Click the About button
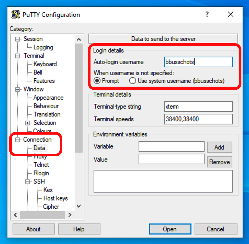 (34, 229)
